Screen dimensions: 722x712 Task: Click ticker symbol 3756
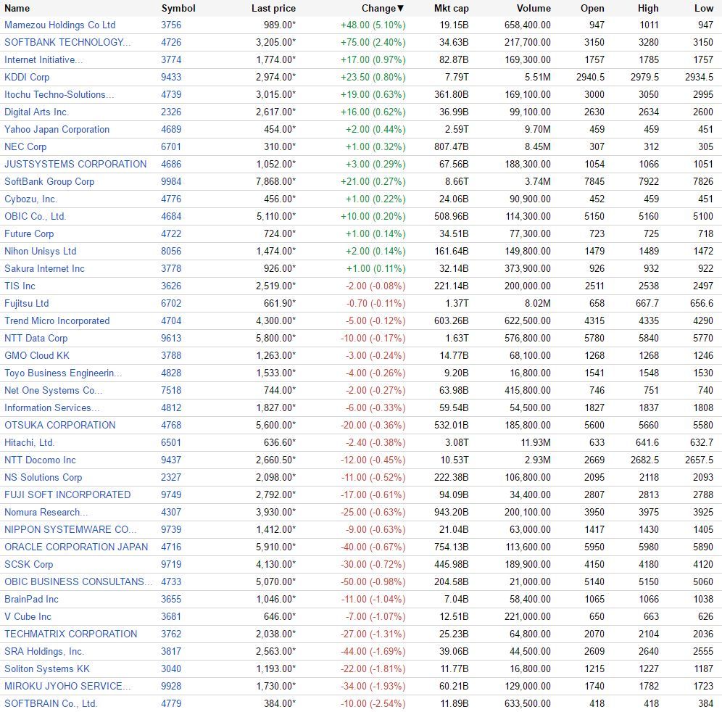[x=171, y=25]
